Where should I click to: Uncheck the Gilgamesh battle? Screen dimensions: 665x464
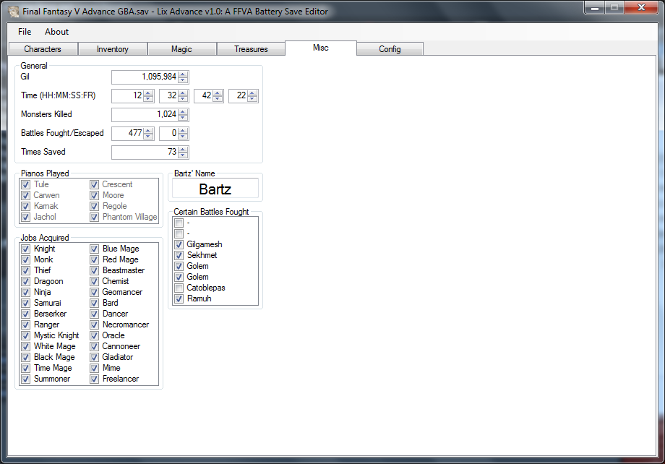(179, 245)
